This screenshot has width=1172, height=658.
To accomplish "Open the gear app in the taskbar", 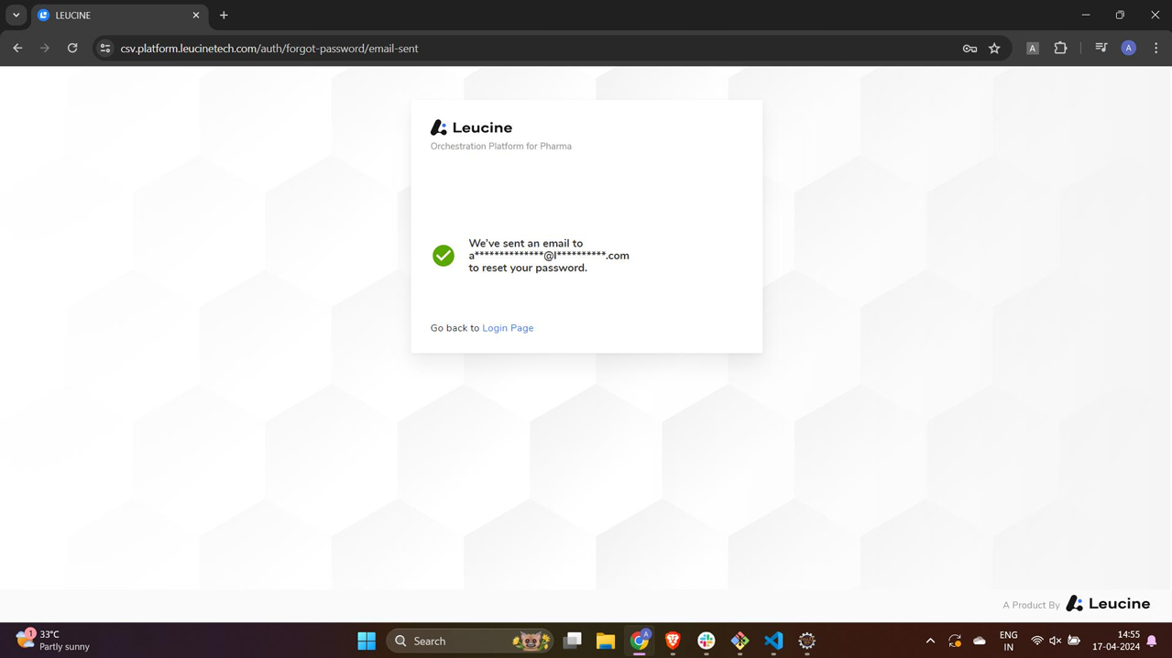I will tap(806, 642).
